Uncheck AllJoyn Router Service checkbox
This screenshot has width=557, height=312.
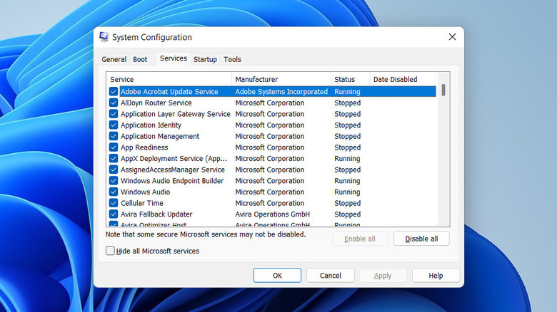(x=114, y=103)
